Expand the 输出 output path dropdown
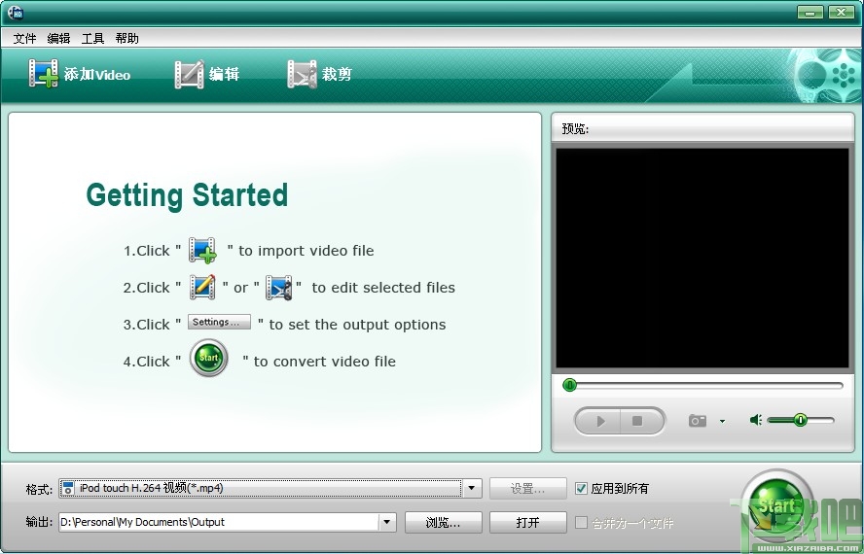Viewport: 864px width, 554px height. [387, 522]
